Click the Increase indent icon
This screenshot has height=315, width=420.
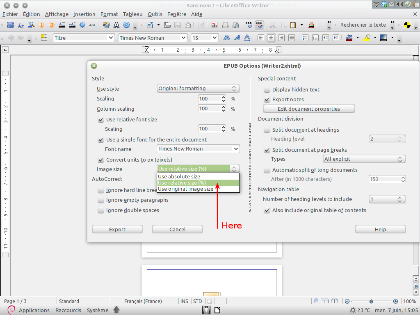pos(336,38)
